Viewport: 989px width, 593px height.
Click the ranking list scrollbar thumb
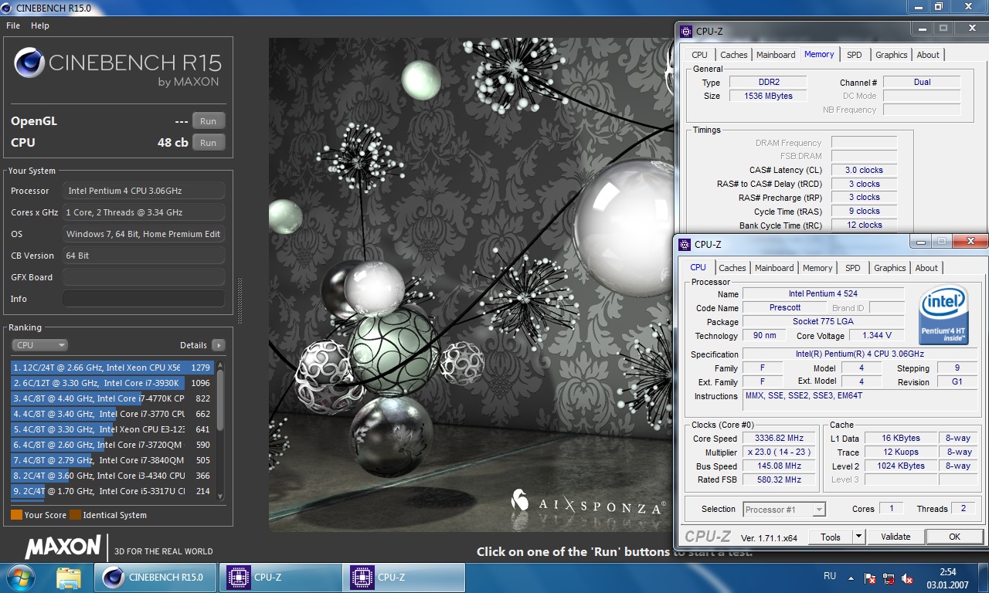[220, 402]
